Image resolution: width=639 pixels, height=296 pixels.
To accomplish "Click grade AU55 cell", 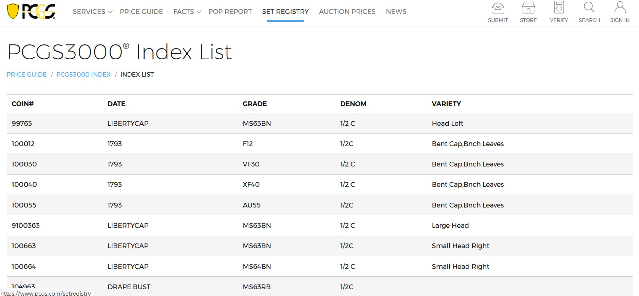I will click(251, 205).
